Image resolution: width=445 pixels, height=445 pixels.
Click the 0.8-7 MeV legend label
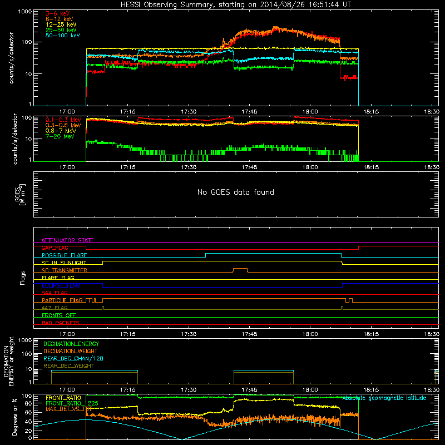point(61,131)
